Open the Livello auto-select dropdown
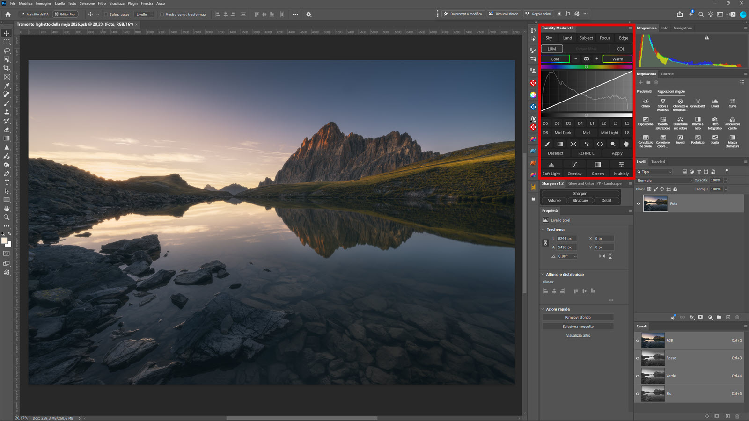The width and height of the screenshot is (749, 421). pyautogui.click(x=144, y=15)
